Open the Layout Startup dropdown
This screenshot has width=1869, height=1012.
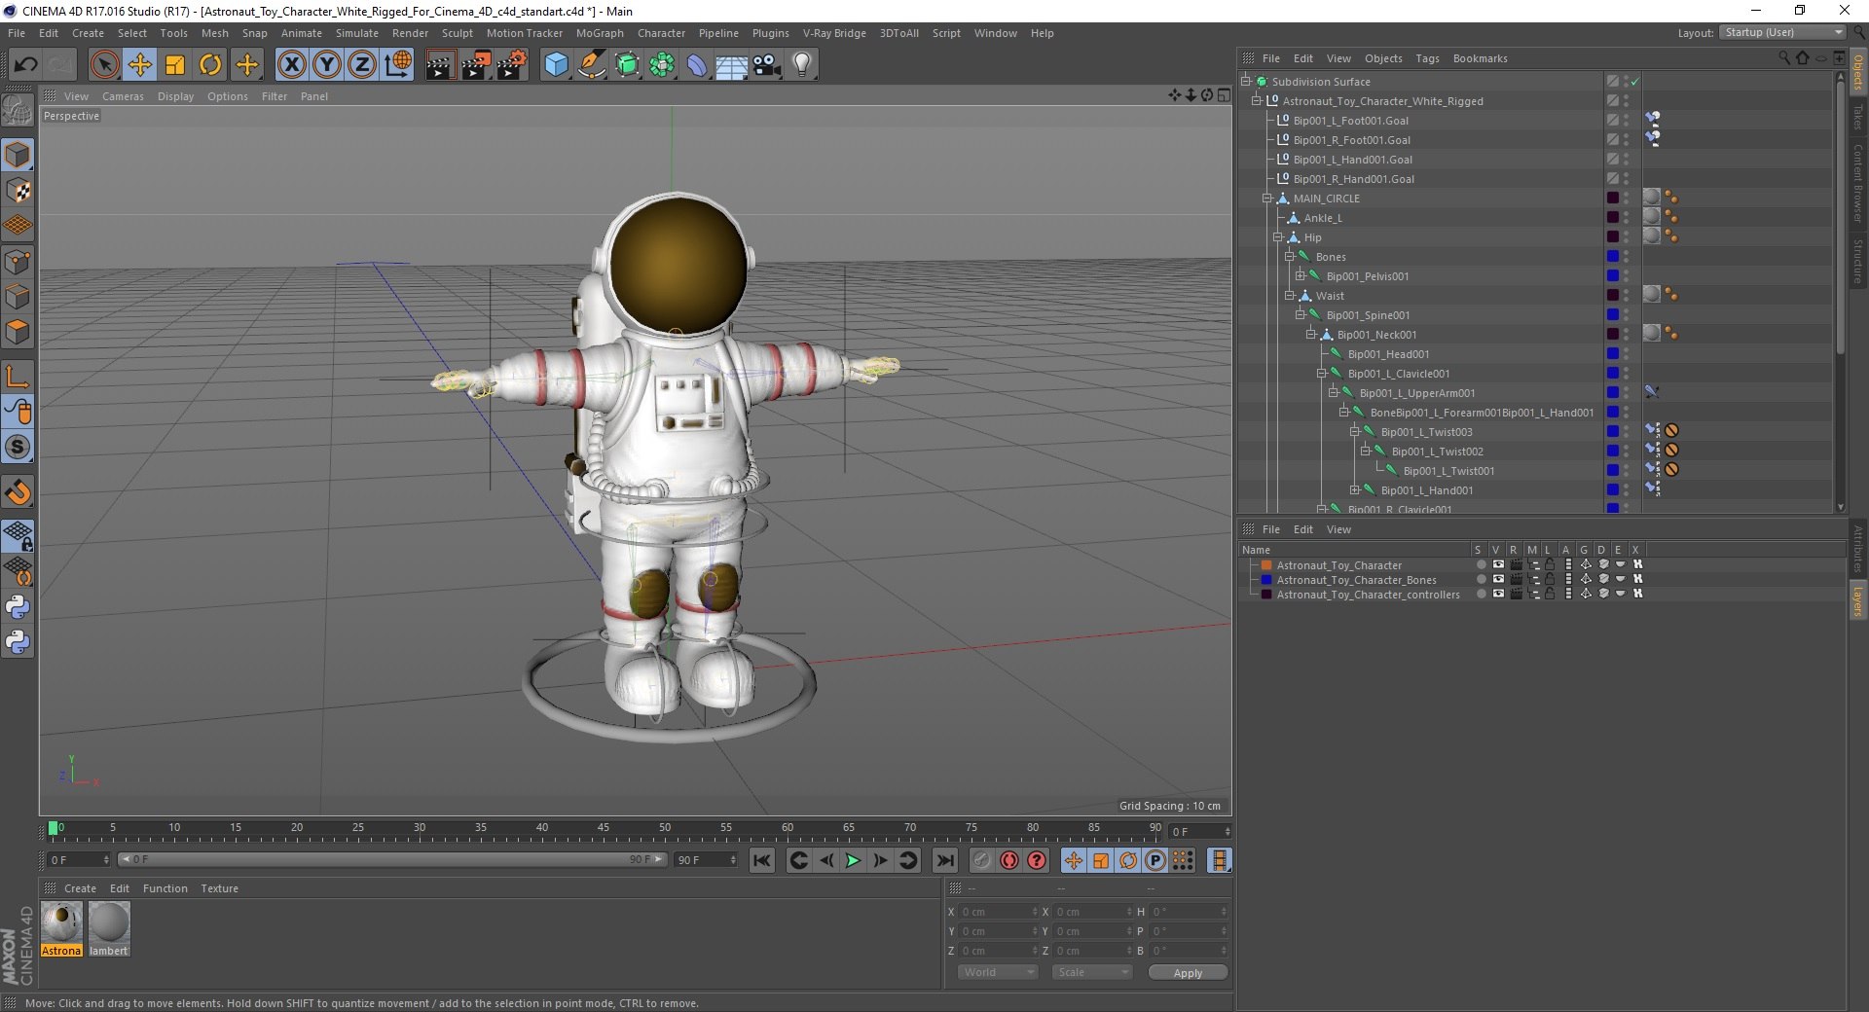1782,32
